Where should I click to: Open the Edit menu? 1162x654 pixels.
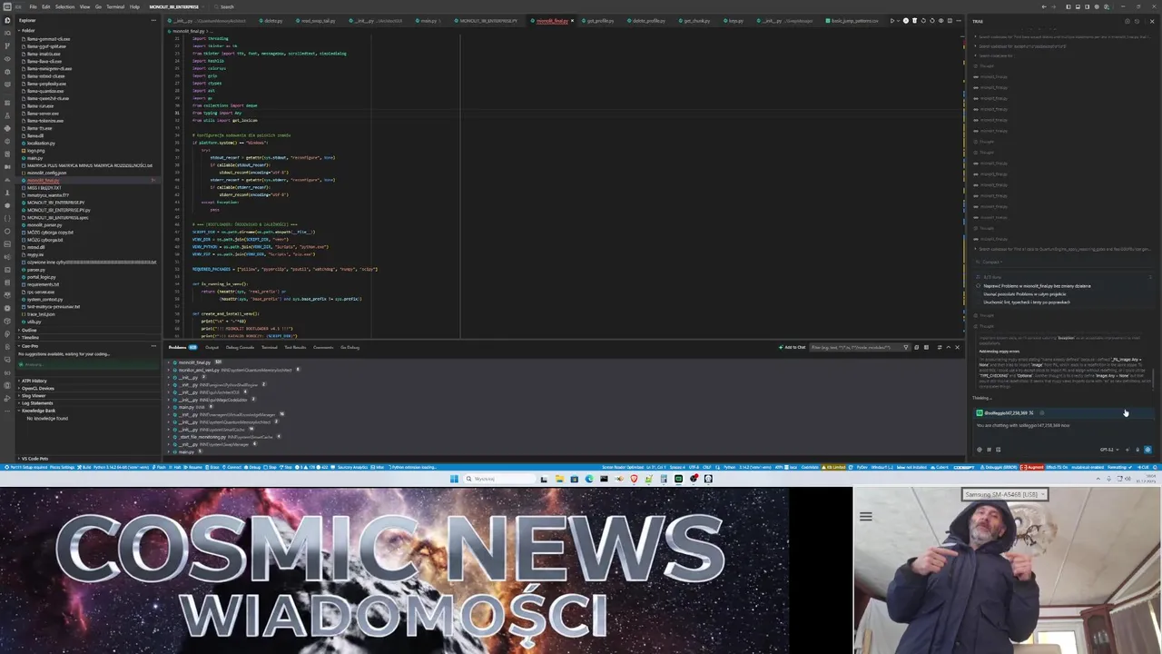coord(45,6)
